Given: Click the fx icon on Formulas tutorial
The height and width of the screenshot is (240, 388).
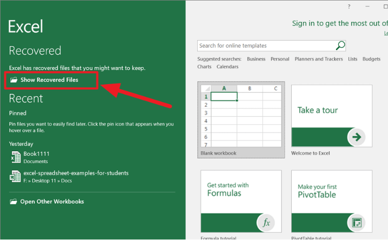Looking at the screenshot, I should pyautogui.click(x=266, y=222).
